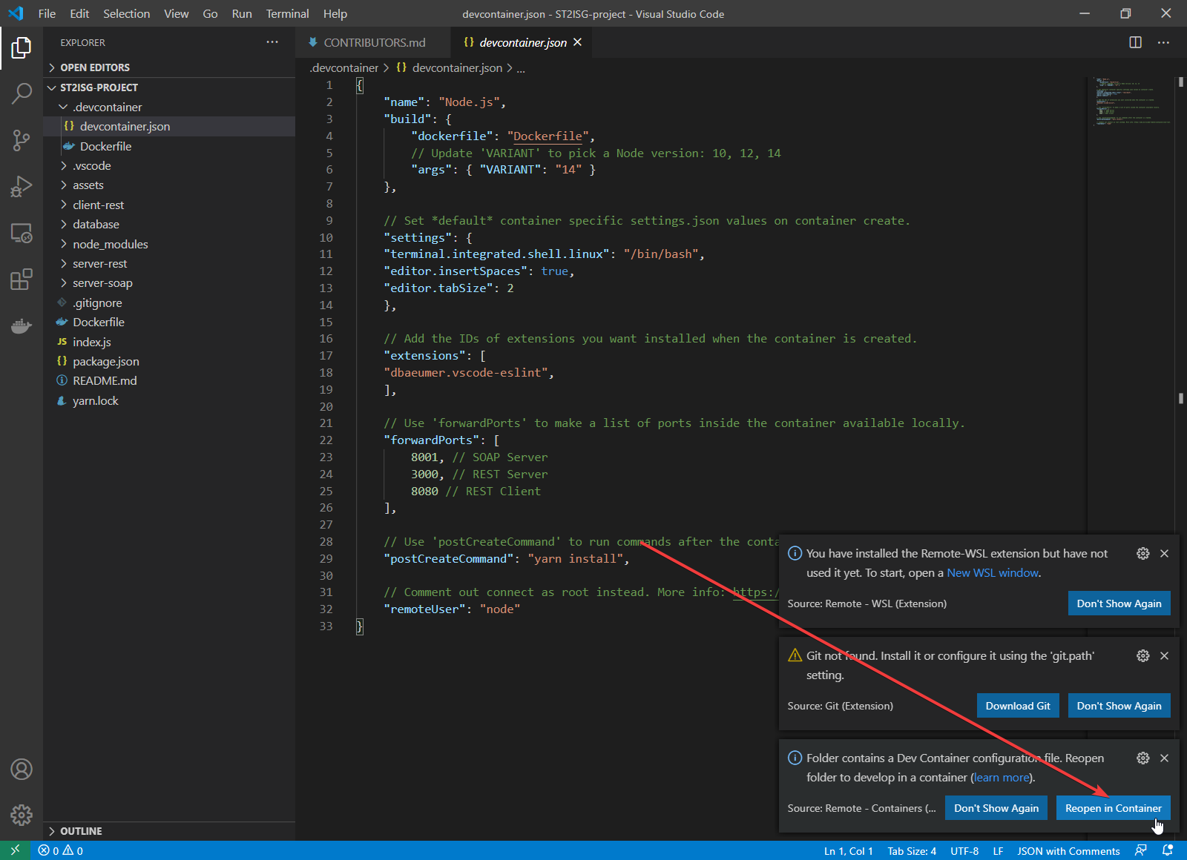Open the Manage gear in activity bar
The width and height of the screenshot is (1187, 860).
coord(22,816)
